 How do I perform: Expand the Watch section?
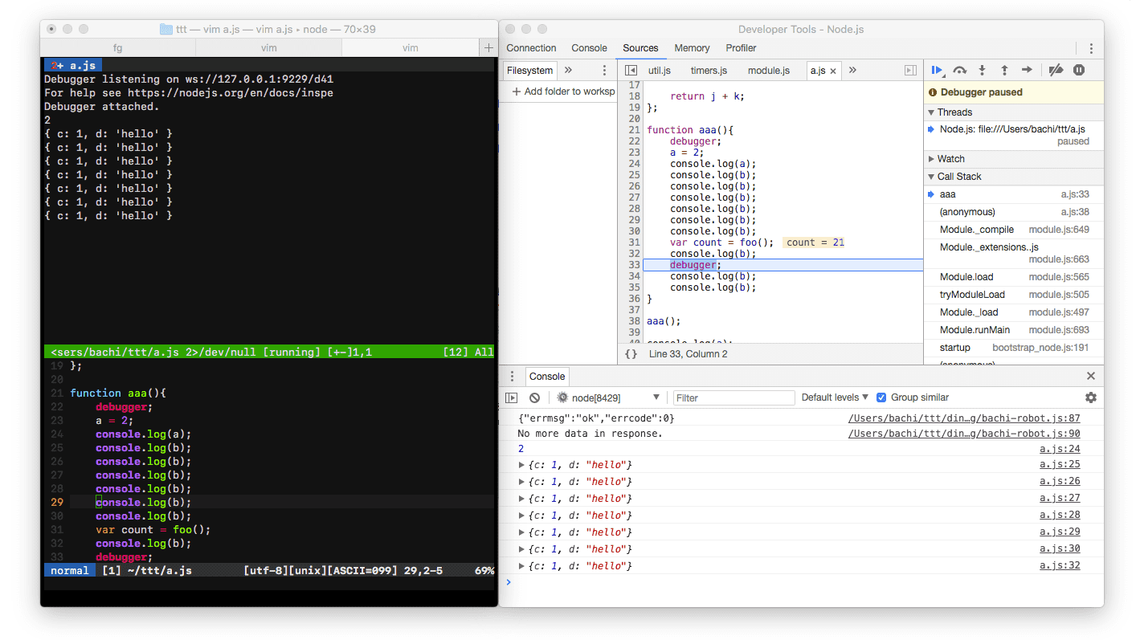[950, 159]
